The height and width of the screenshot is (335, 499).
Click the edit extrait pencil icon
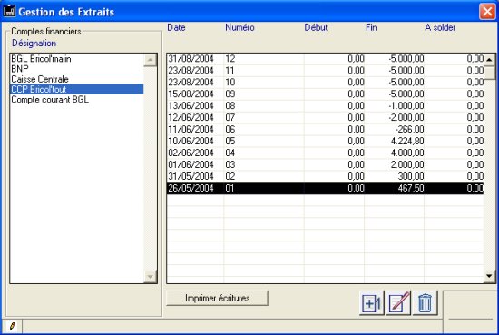click(x=398, y=302)
